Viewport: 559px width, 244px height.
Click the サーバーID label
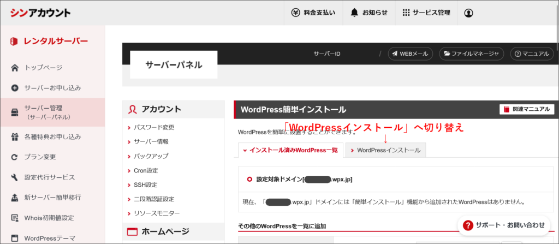point(327,54)
